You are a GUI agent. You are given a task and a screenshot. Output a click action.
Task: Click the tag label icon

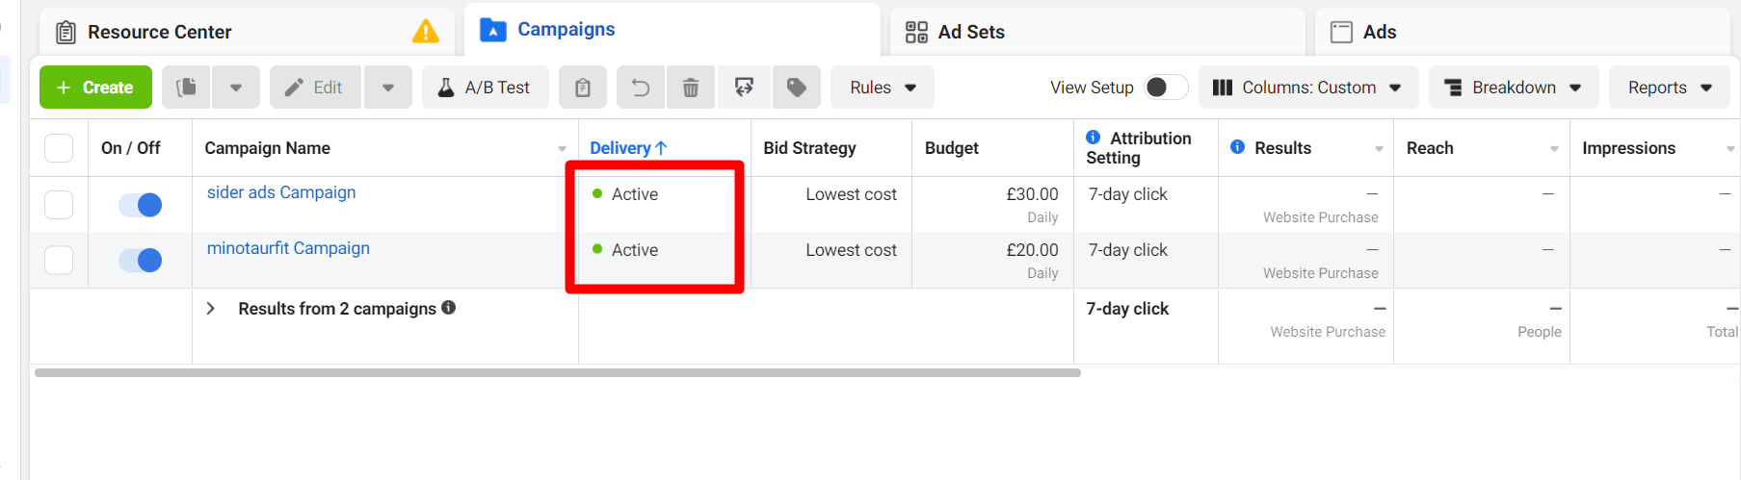797,88
